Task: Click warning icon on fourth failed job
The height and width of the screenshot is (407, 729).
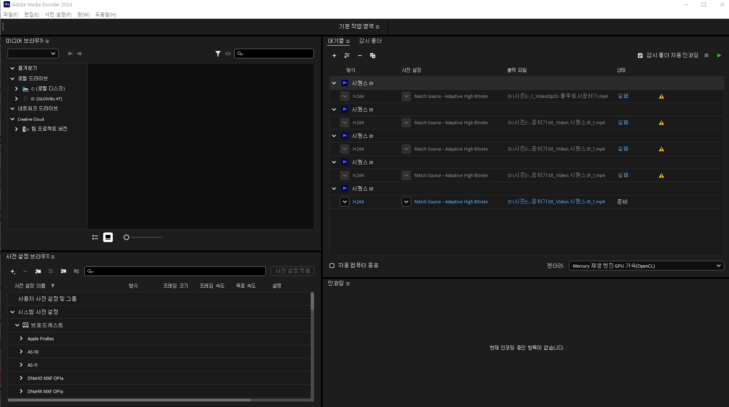Action: point(661,175)
